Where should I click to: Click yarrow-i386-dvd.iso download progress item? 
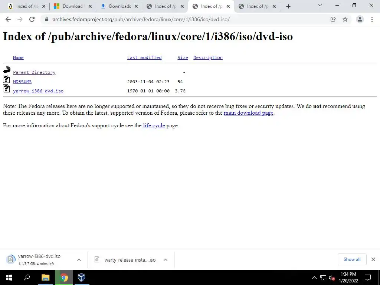39,259
